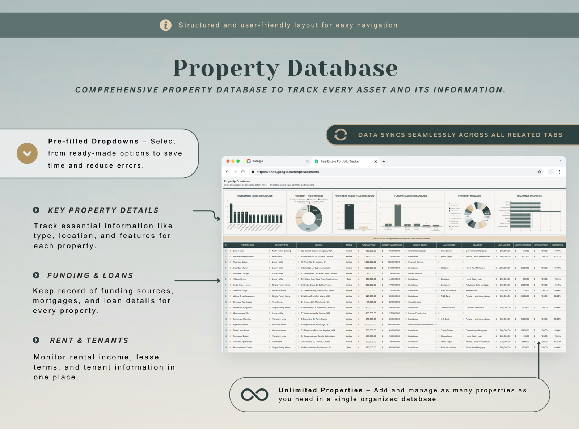
Task: Click bullet icon beside Rent & Tenants
Action: [36, 340]
